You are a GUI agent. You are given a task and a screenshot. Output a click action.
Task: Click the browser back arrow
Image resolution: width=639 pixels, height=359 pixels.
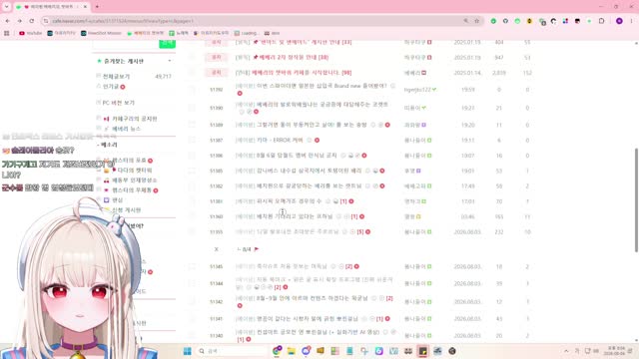[x=8, y=21]
